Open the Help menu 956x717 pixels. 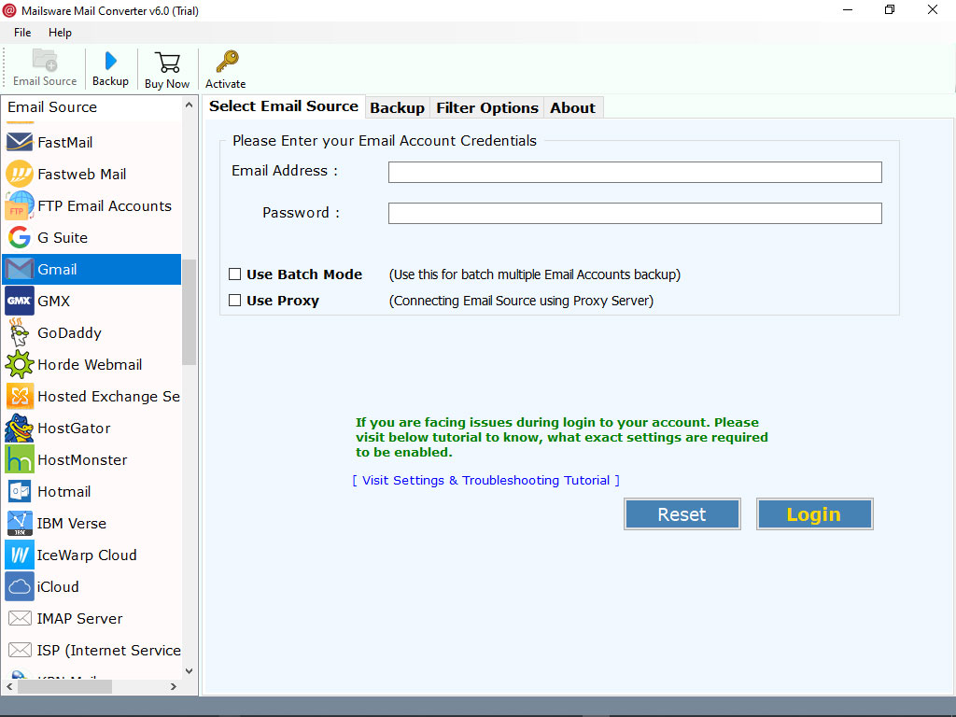point(60,33)
